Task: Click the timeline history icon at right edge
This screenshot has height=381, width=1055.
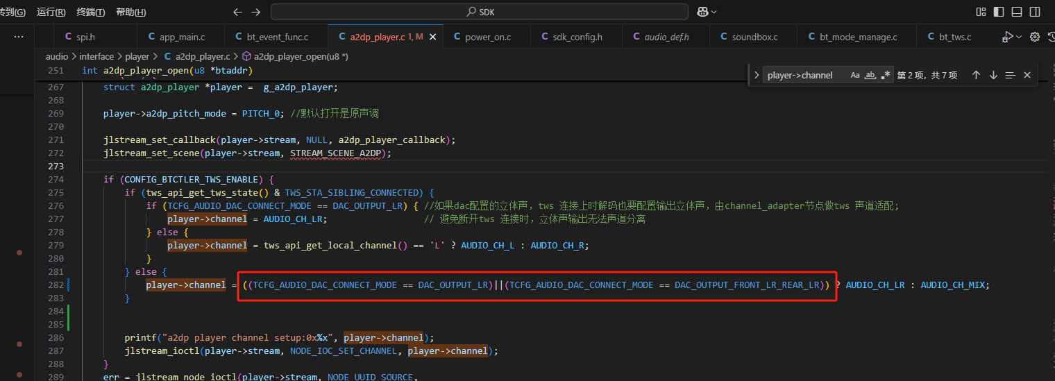Action: (x=1050, y=37)
